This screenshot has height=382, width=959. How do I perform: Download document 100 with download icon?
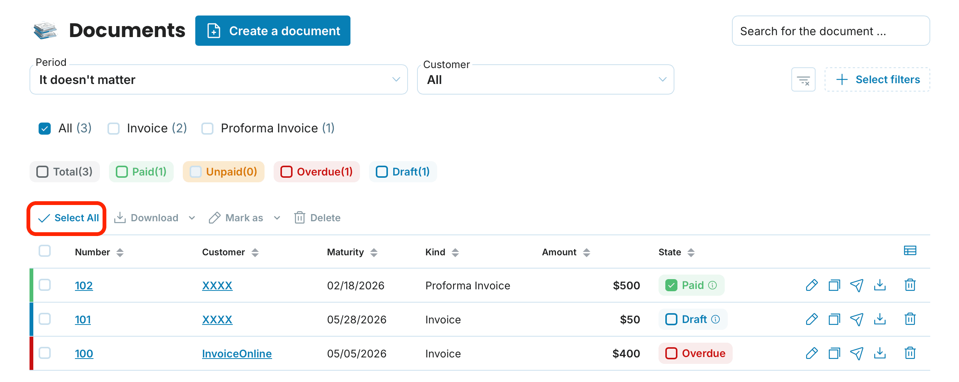click(880, 353)
